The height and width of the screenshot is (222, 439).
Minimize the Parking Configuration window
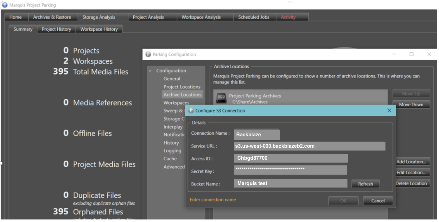pos(394,54)
